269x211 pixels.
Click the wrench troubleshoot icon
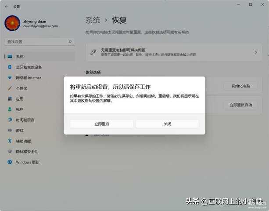click(93, 52)
